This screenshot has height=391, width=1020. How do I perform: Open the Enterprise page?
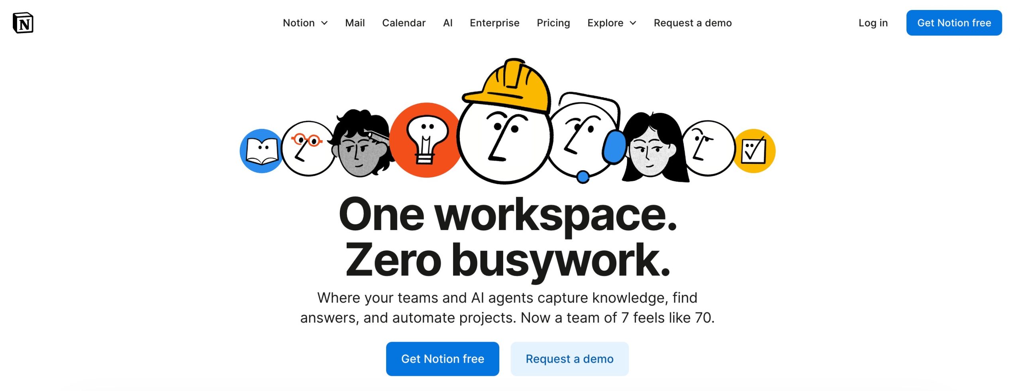(494, 23)
